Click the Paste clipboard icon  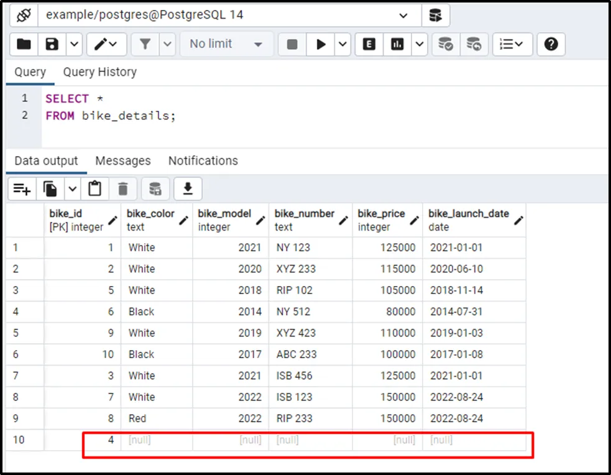(94, 188)
